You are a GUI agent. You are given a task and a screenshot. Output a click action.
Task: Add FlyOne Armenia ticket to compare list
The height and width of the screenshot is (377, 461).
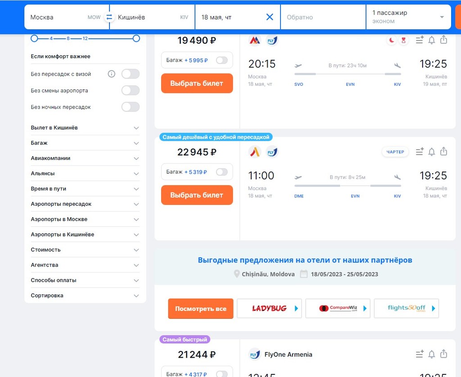click(420, 354)
